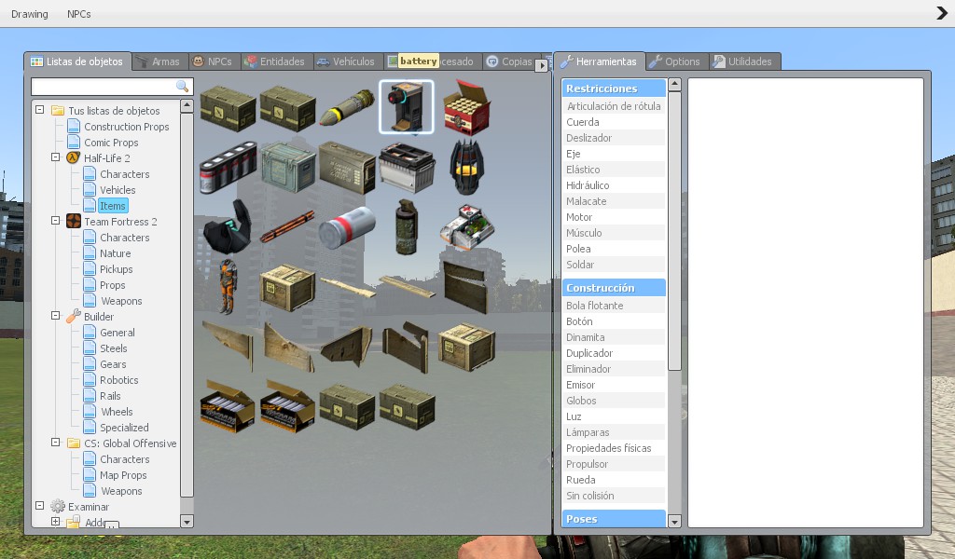The image size is (955, 559).
Task: Collapse the Construcción category header
Action: pyautogui.click(x=614, y=288)
